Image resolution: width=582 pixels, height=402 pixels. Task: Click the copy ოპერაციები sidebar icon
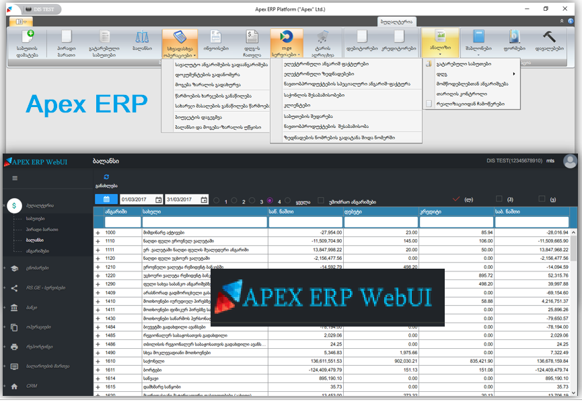tap(14, 327)
